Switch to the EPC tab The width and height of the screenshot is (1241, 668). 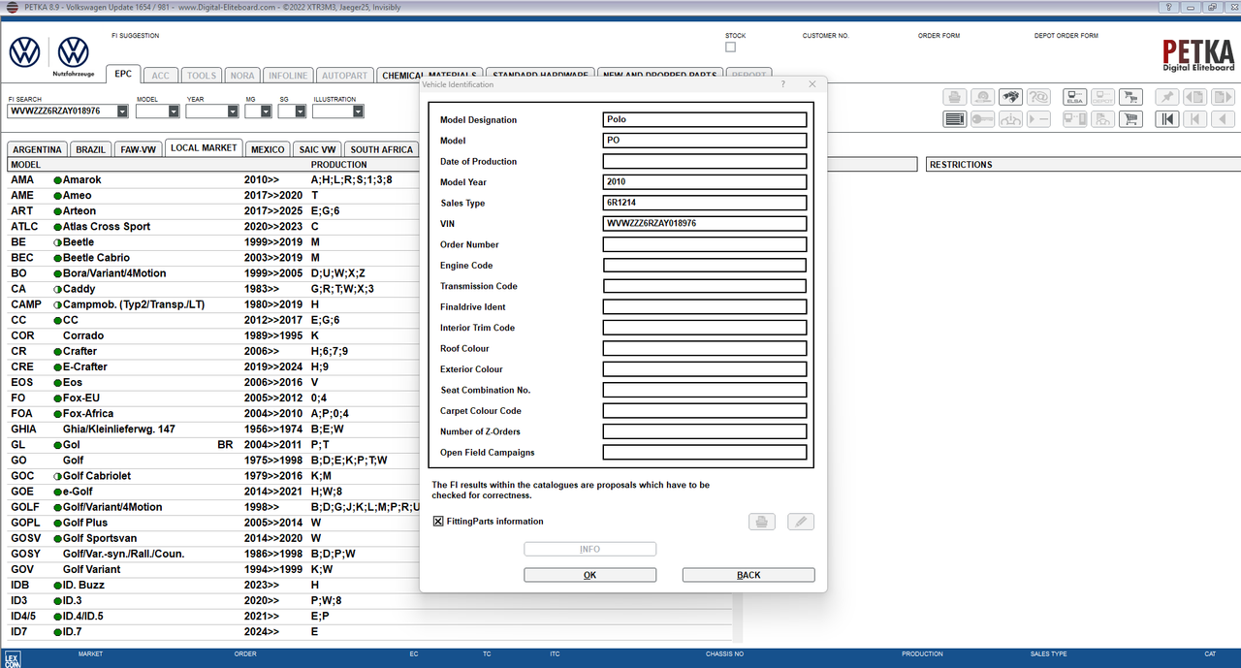[123, 75]
